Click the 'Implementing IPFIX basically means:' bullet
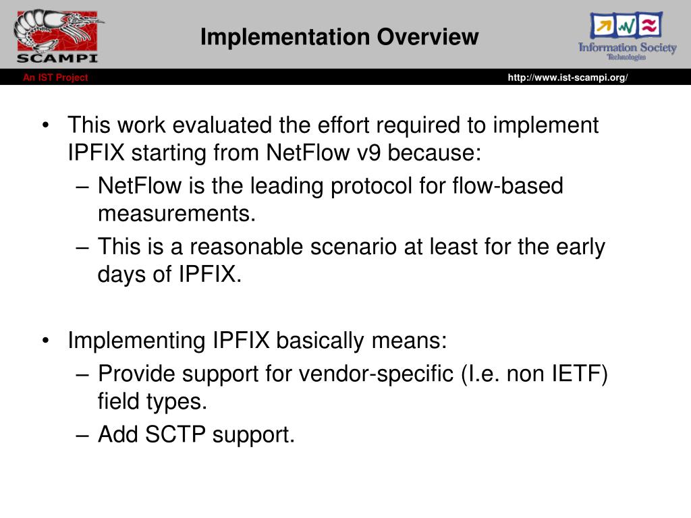 pos(257,341)
